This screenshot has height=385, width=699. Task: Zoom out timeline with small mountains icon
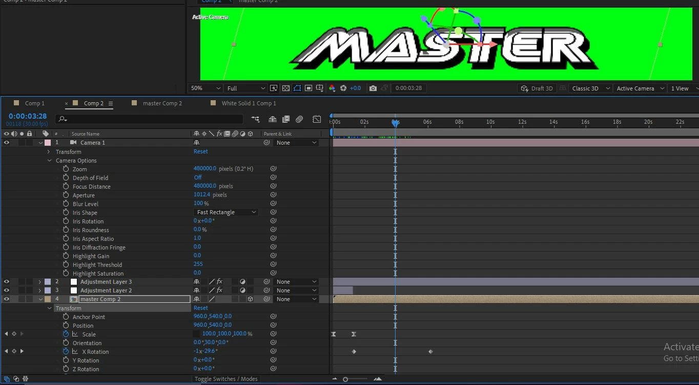335,379
